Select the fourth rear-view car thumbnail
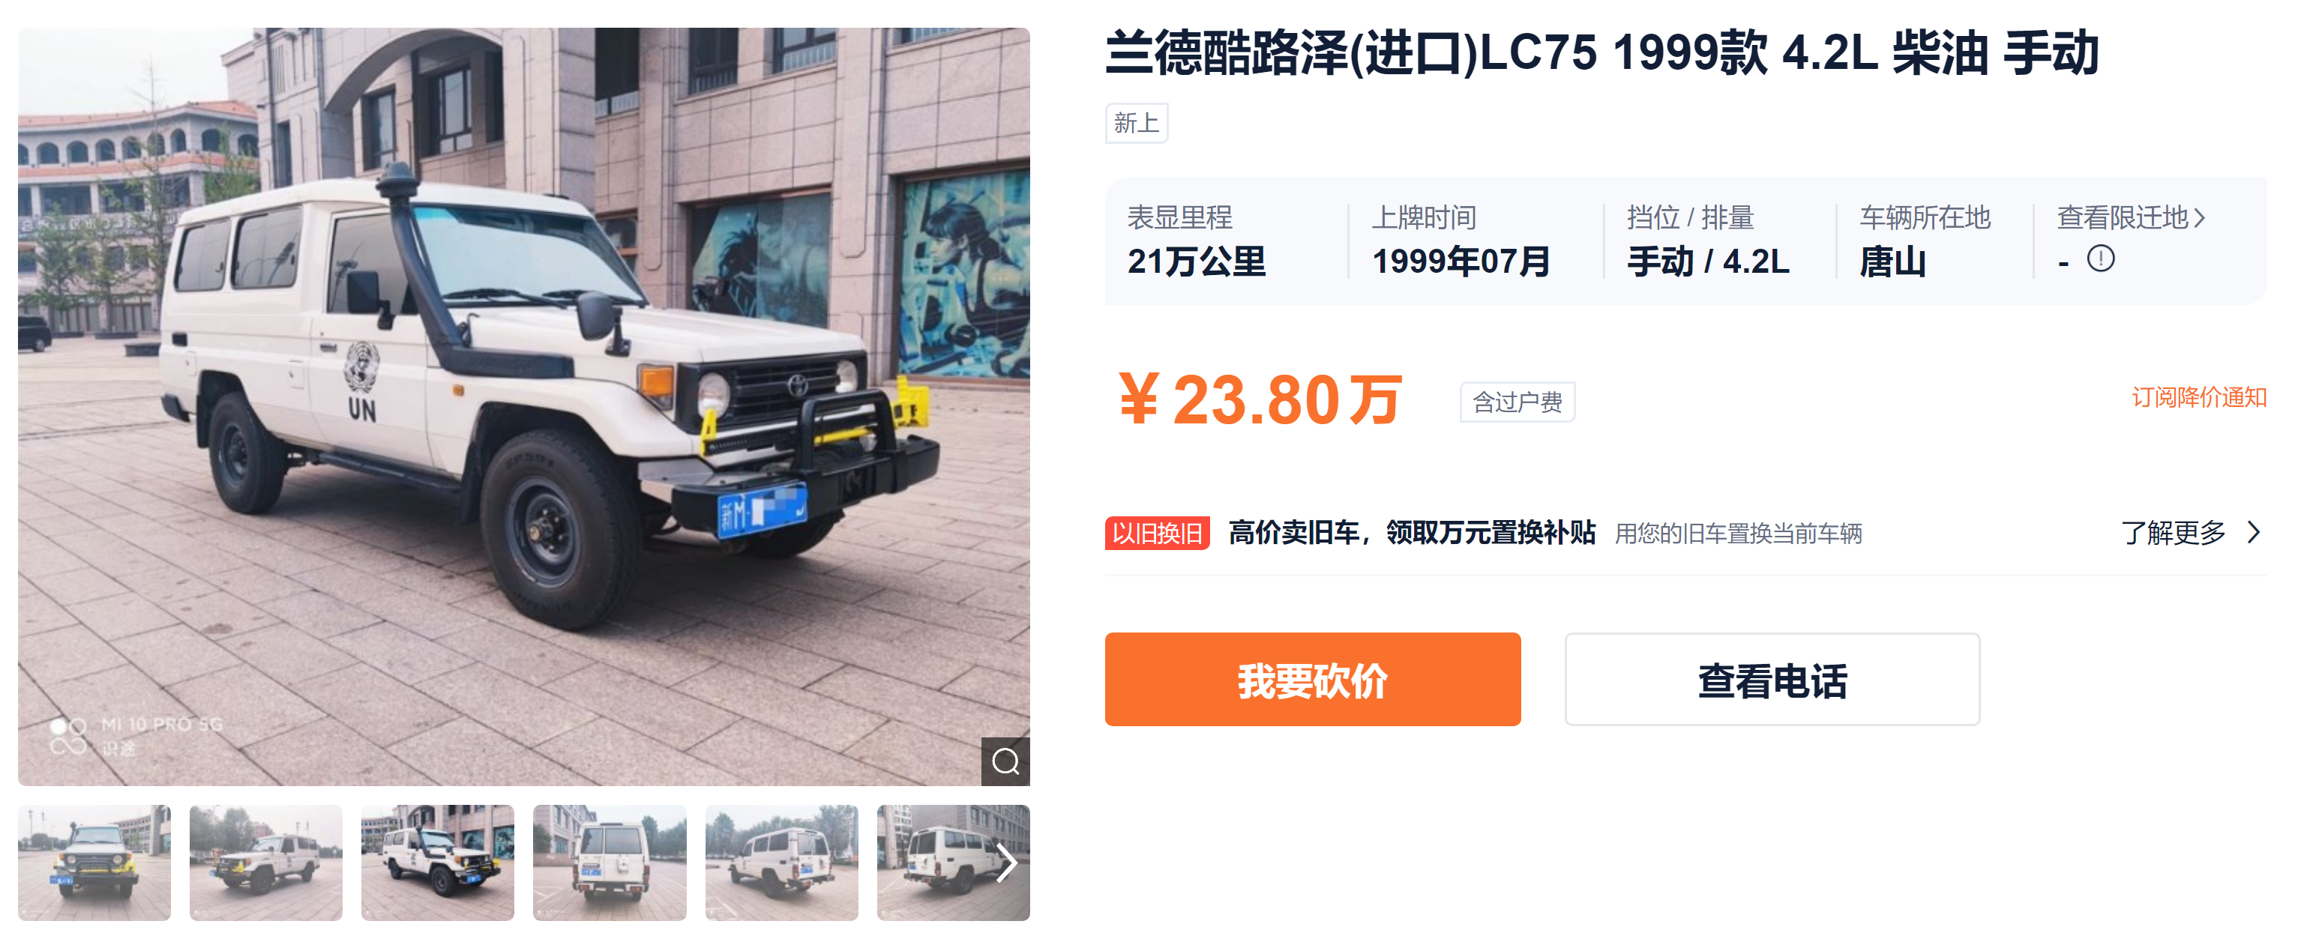Image resolution: width=2310 pixels, height=936 pixels. coord(610,863)
